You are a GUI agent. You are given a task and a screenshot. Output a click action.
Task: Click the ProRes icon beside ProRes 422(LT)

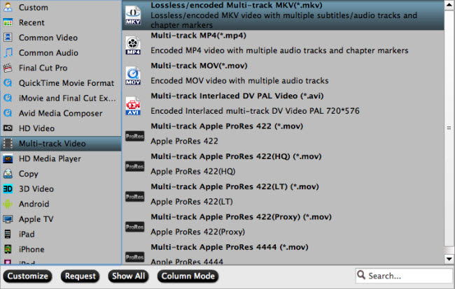(134, 196)
